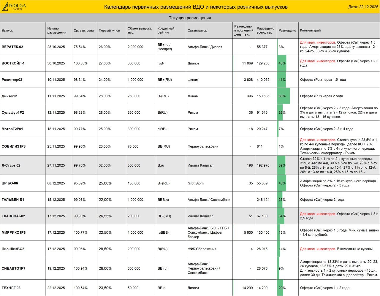Click the GrottBjorn organizer cell
380x296 pixels.
pyautogui.click(x=196, y=183)
